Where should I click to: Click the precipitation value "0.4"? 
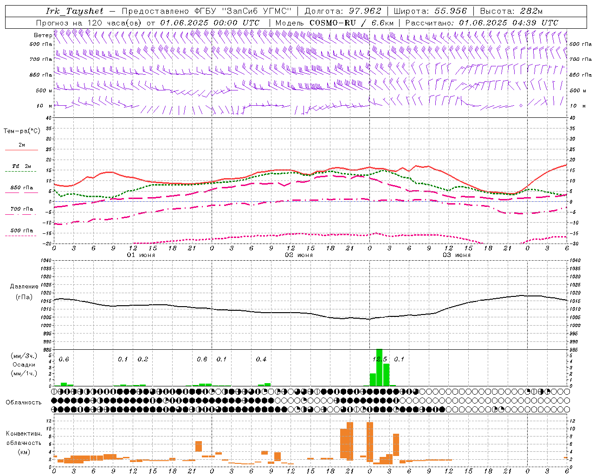(x=261, y=359)
